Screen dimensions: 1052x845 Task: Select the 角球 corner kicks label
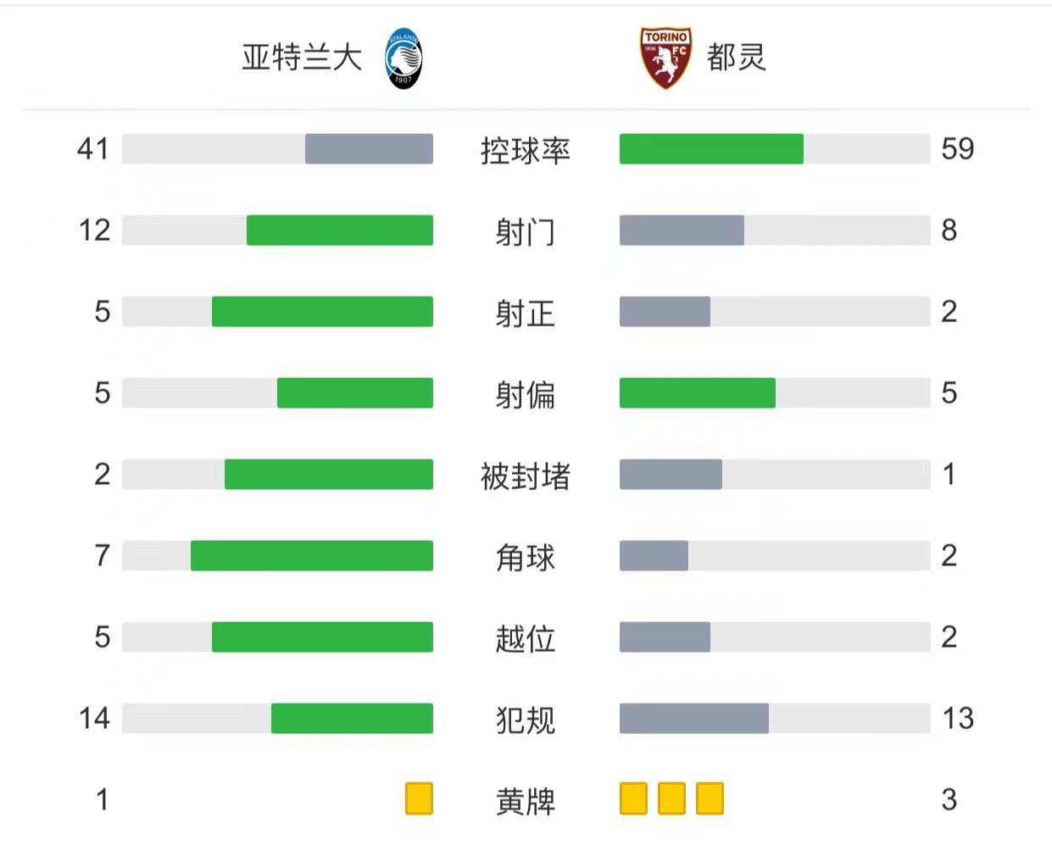526,557
